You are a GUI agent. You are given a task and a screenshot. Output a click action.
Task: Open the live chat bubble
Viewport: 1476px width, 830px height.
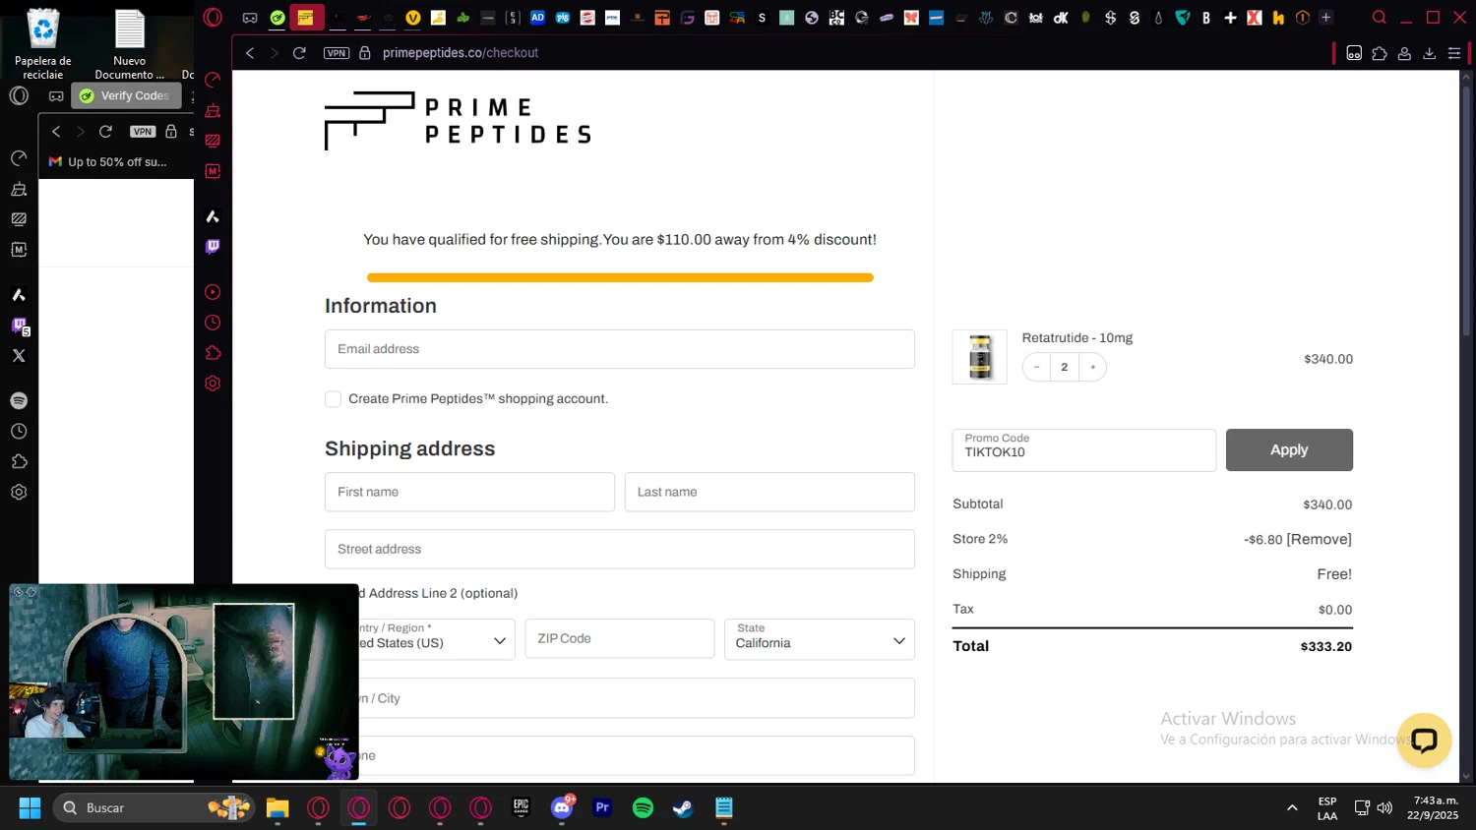1424,741
